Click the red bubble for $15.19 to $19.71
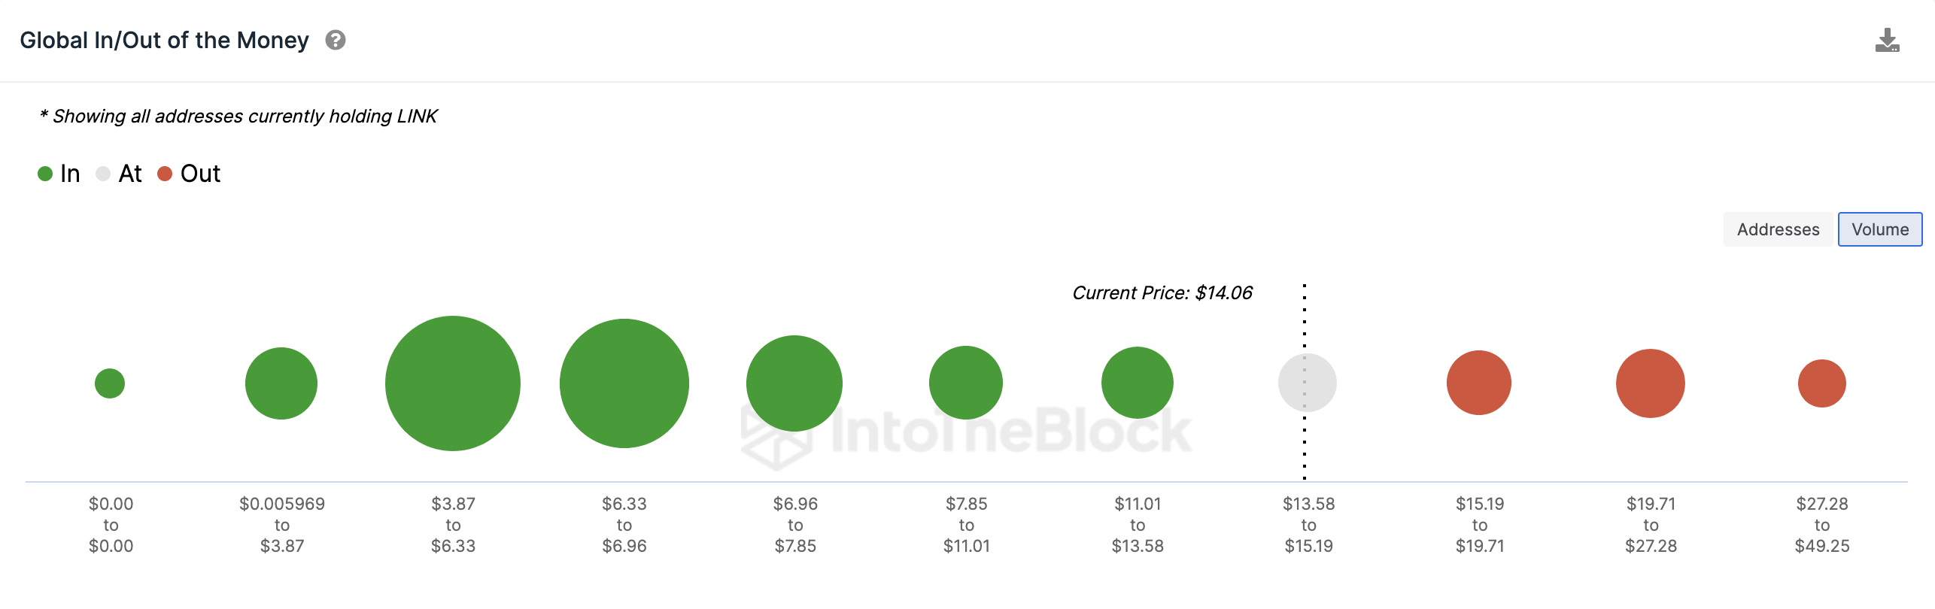The height and width of the screenshot is (609, 1935). 1479,383
